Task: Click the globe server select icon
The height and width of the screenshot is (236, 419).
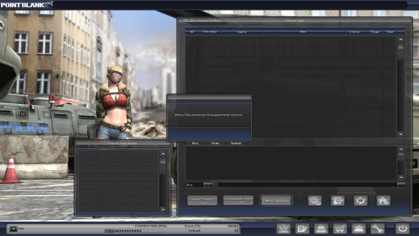Action: click(315, 201)
